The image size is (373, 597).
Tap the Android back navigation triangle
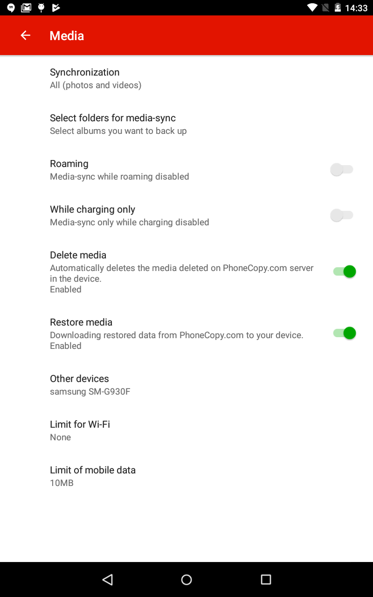pyautogui.click(x=108, y=579)
